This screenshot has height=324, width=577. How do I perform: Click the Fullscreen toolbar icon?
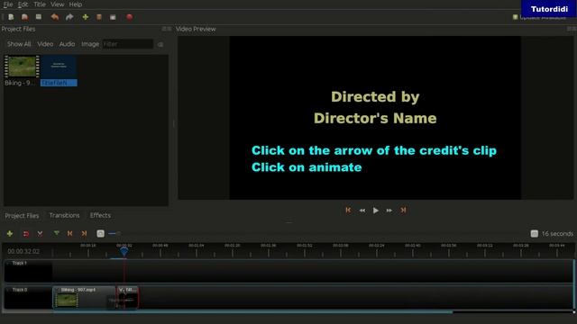[113, 17]
